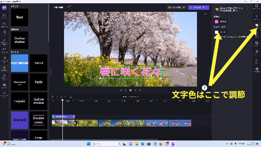The width and height of the screenshot is (261, 147).
Task: Open the Transitions tab in left sidebar
Action: click(4, 86)
